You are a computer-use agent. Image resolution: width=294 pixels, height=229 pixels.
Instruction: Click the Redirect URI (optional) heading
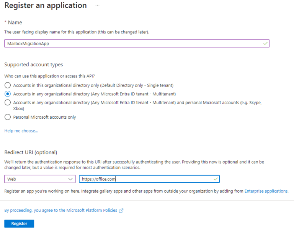(31, 152)
